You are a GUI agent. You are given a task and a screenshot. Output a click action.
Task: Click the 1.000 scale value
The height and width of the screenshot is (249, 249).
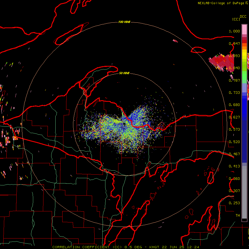pos(234,31)
